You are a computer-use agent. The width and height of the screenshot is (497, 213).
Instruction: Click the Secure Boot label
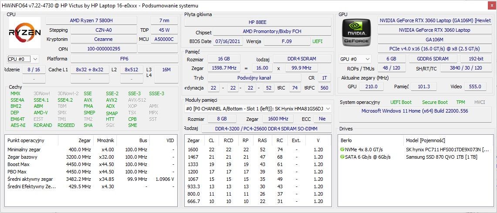[435, 102]
